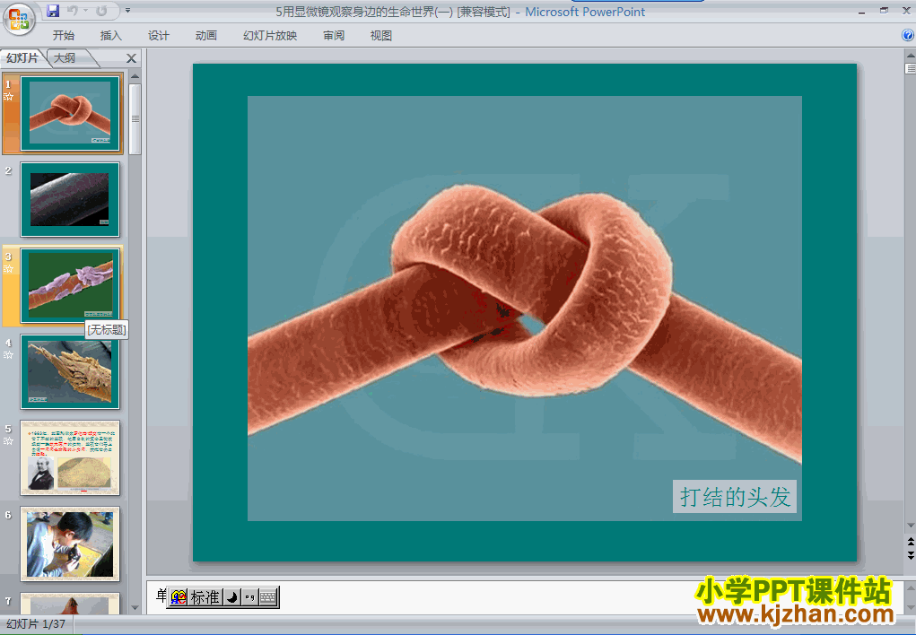The height and width of the screenshot is (635, 916).
Task: Open the undo history dropdown arrow
Action: click(x=85, y=11)
